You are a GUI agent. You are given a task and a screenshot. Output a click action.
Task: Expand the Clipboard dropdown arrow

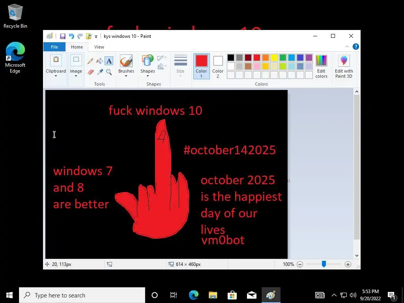pos(56,76)
